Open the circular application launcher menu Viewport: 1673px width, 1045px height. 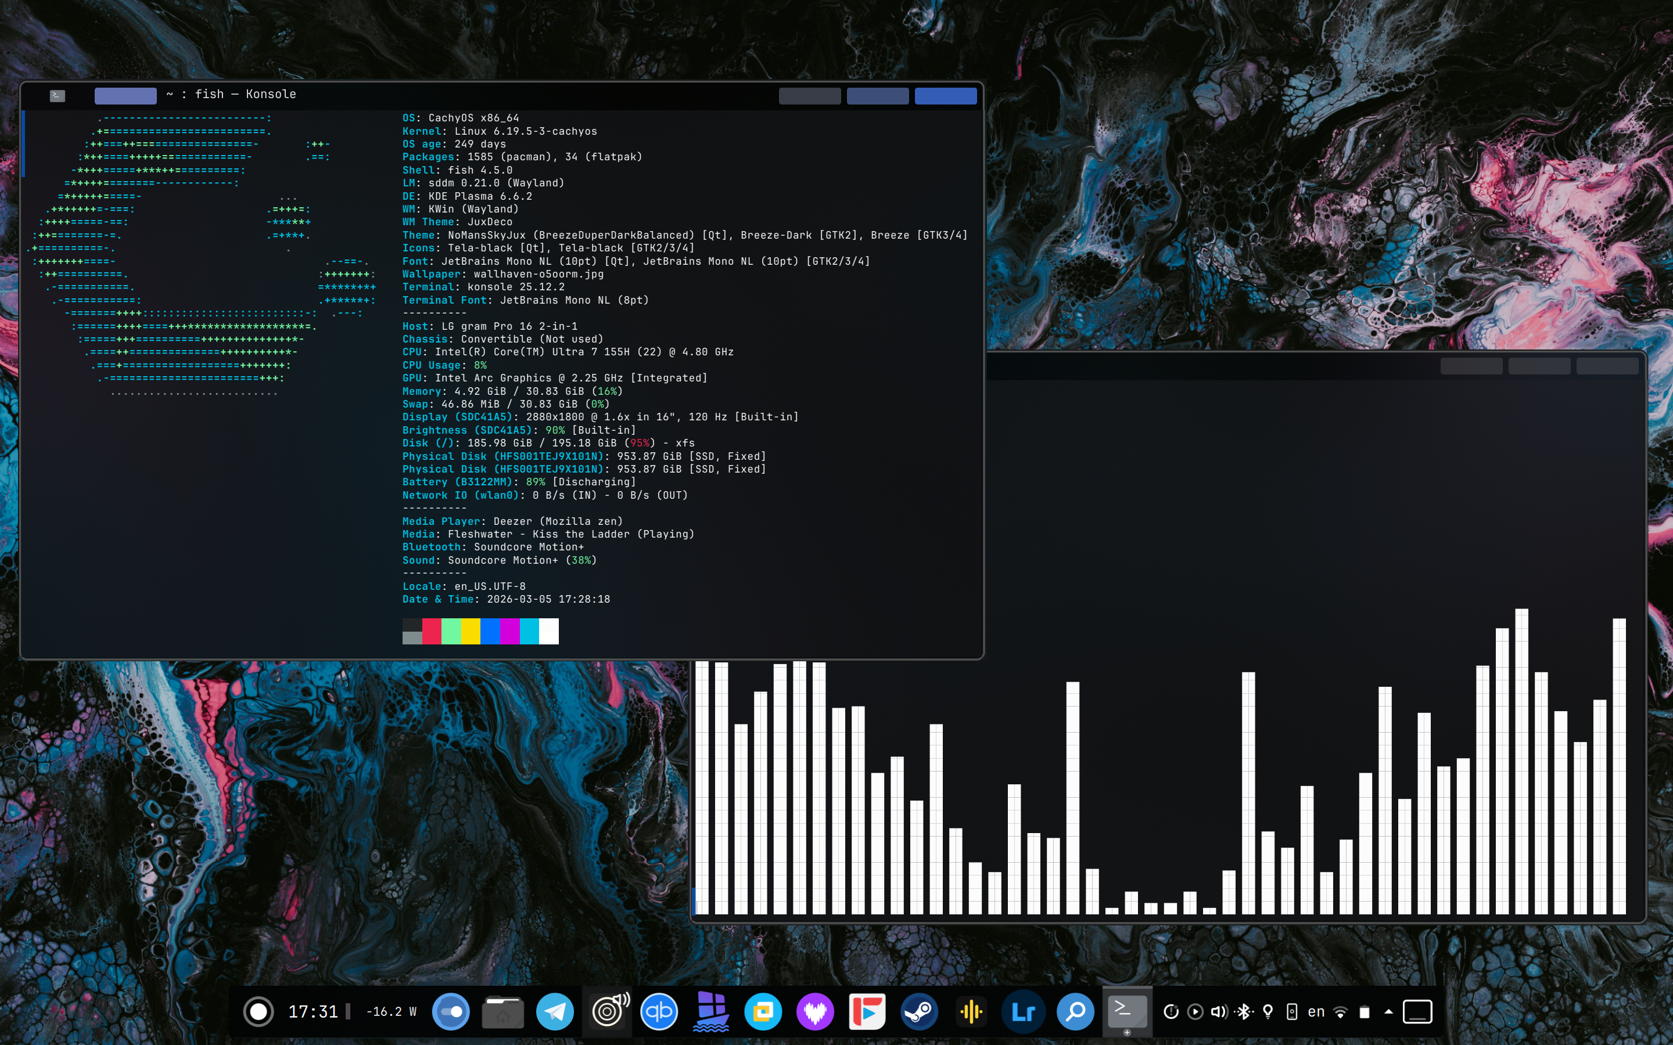tap(259, 1012)
